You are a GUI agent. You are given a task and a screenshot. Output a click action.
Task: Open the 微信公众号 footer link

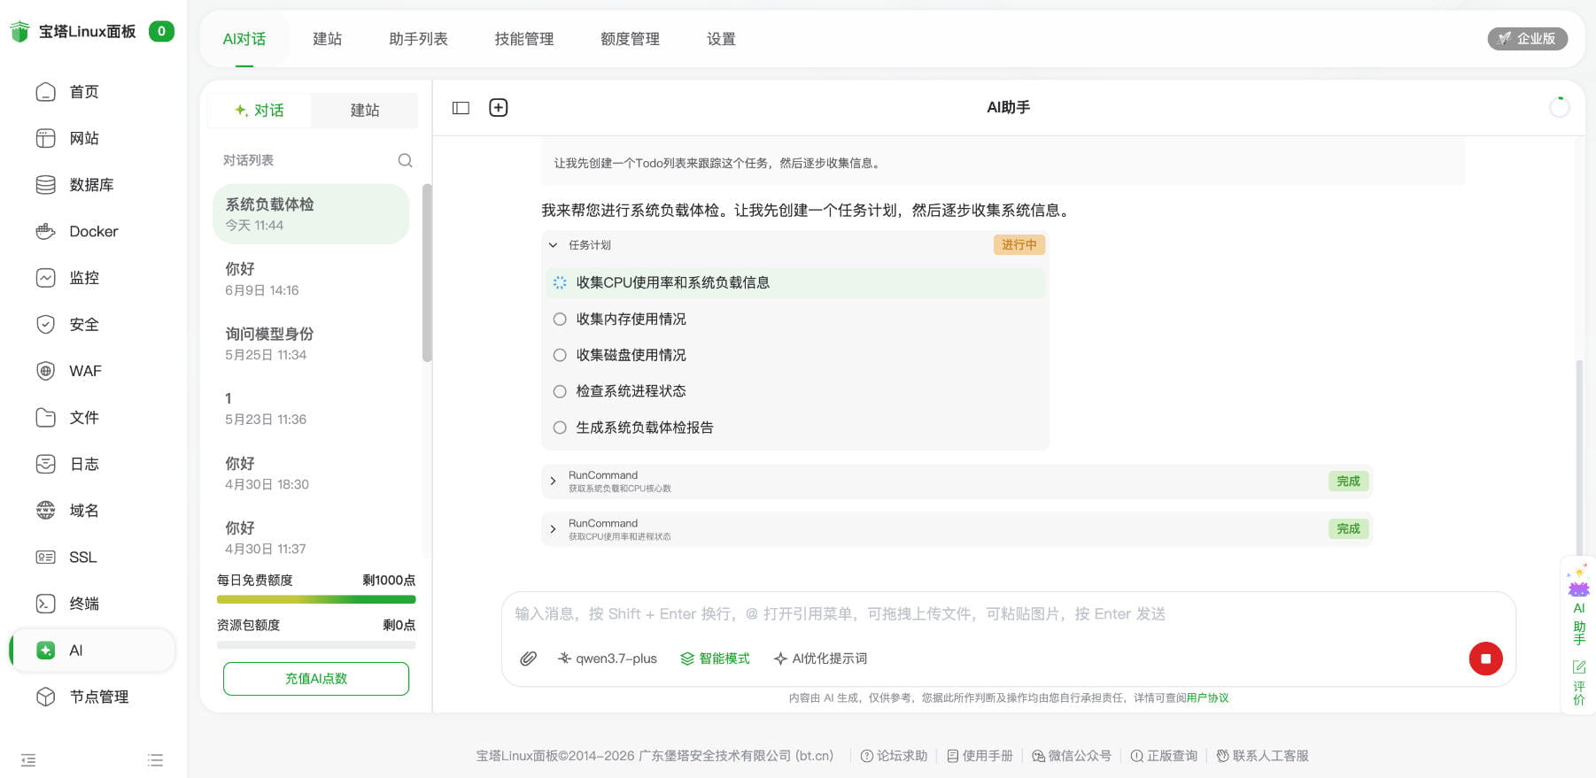1072,756
